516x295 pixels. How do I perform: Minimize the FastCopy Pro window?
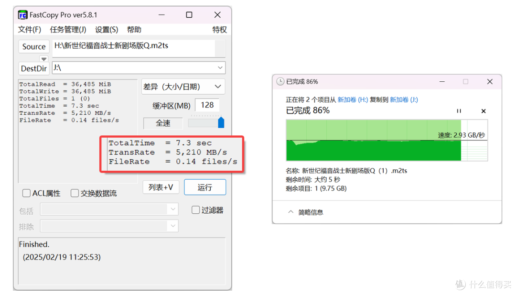(161, 15)
